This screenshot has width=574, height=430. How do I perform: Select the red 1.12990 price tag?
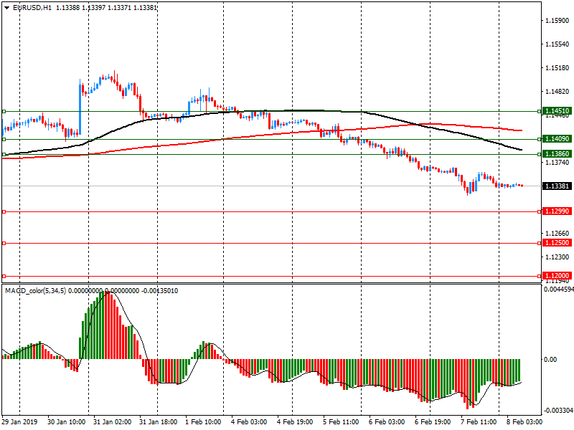557,211
